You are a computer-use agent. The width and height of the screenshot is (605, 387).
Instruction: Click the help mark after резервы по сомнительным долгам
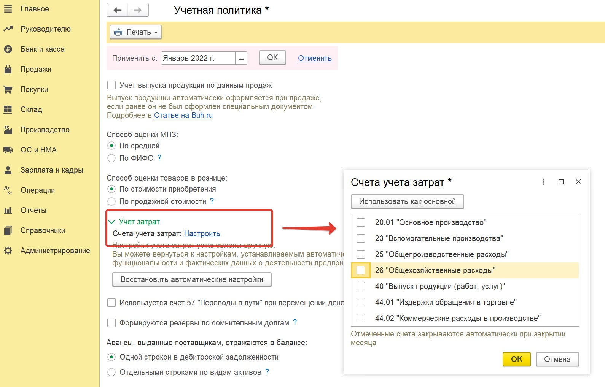click(295, 322)
